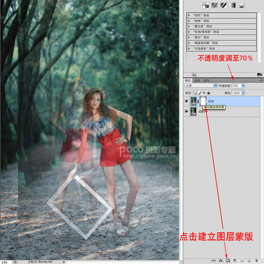Click the clip-to-layer circles icon in Adjustments
Screen dimensions: 264x264
pos(259,75)
